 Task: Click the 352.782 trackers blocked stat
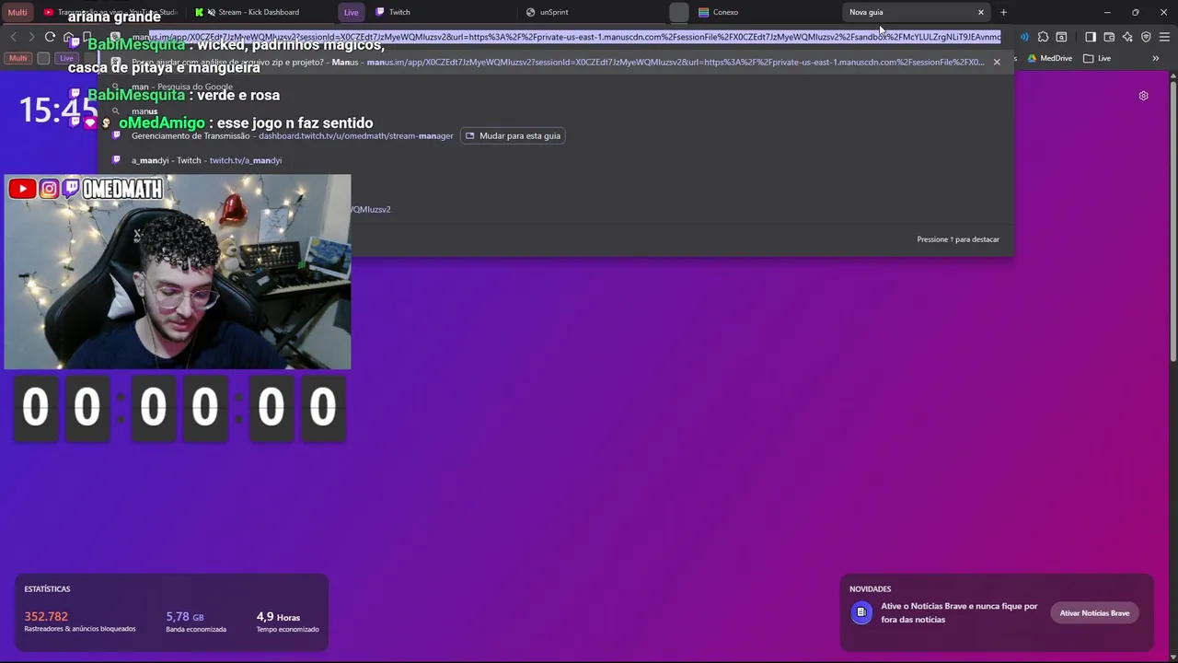[80, 622]
